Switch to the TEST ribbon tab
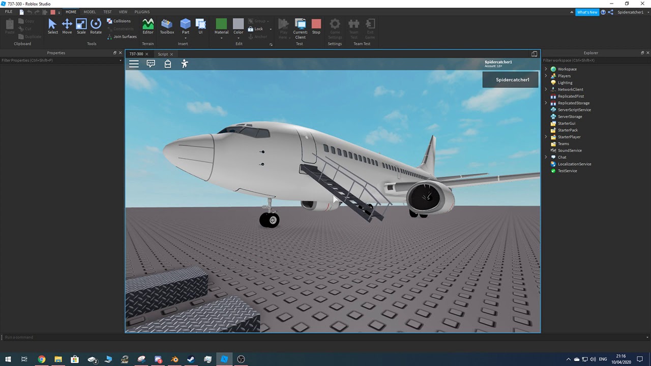Image resolution: width=651 pixels, height=366 pixels. (x=107, y=12)
